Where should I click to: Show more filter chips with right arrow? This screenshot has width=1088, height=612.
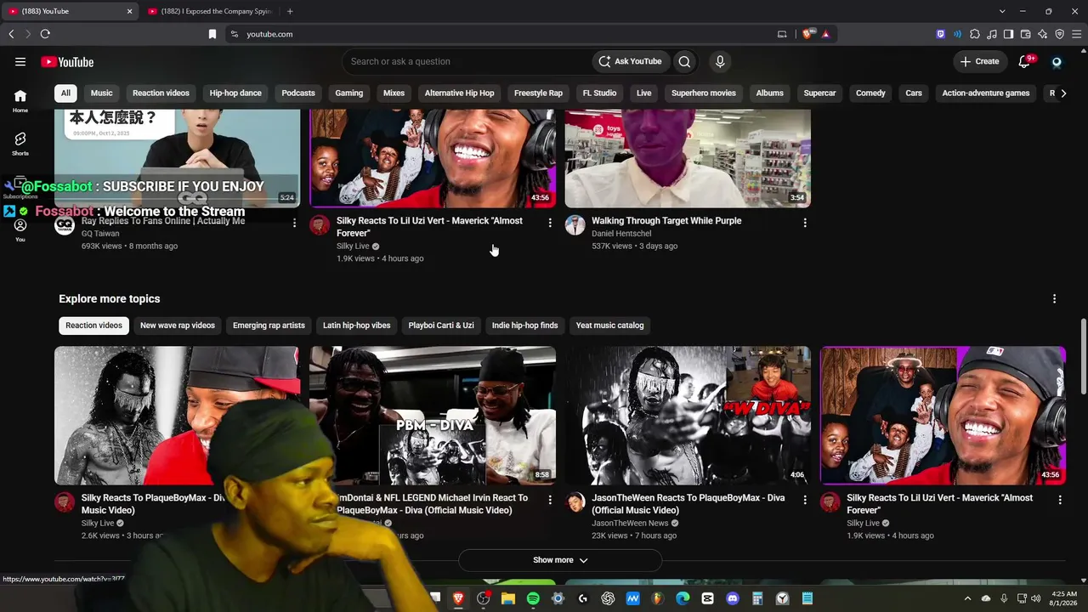(1062, 93)
